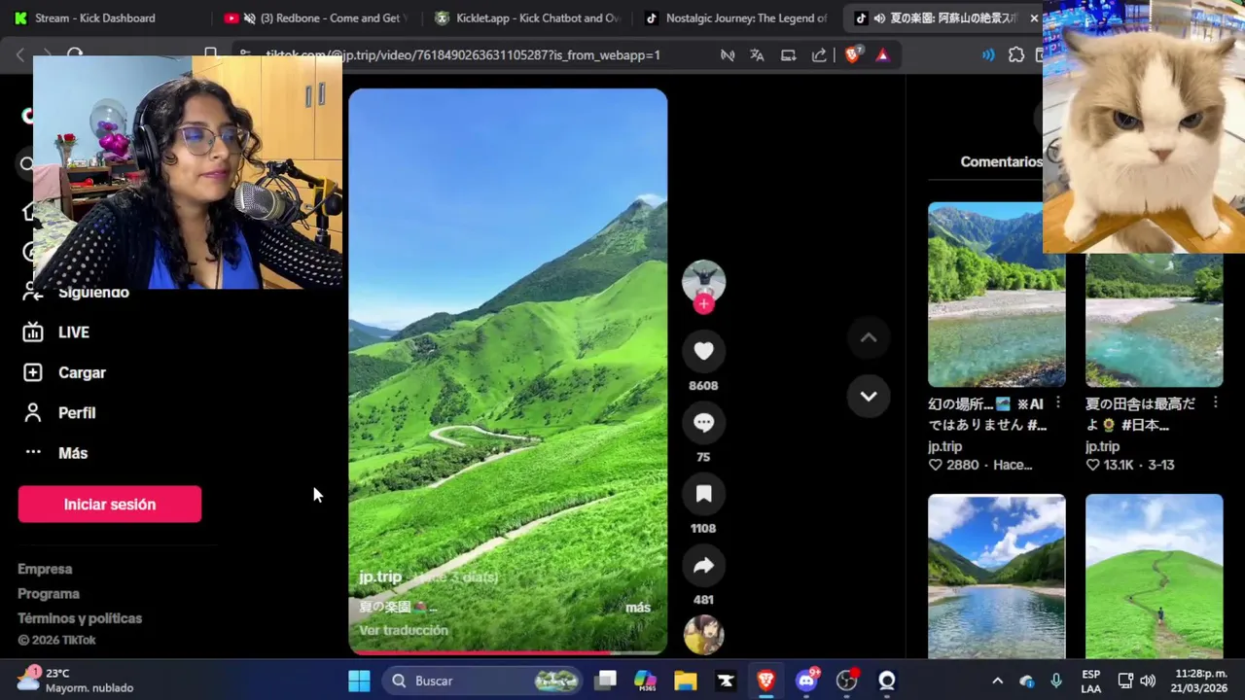The height and width of the screenshot is (700, 1245).
Task: Seek on the red video progress bar
Action: click(508, 652)
